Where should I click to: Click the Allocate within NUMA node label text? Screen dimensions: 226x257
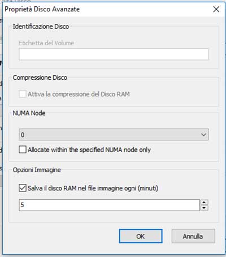pyautogui.click(x=89, y=150)
